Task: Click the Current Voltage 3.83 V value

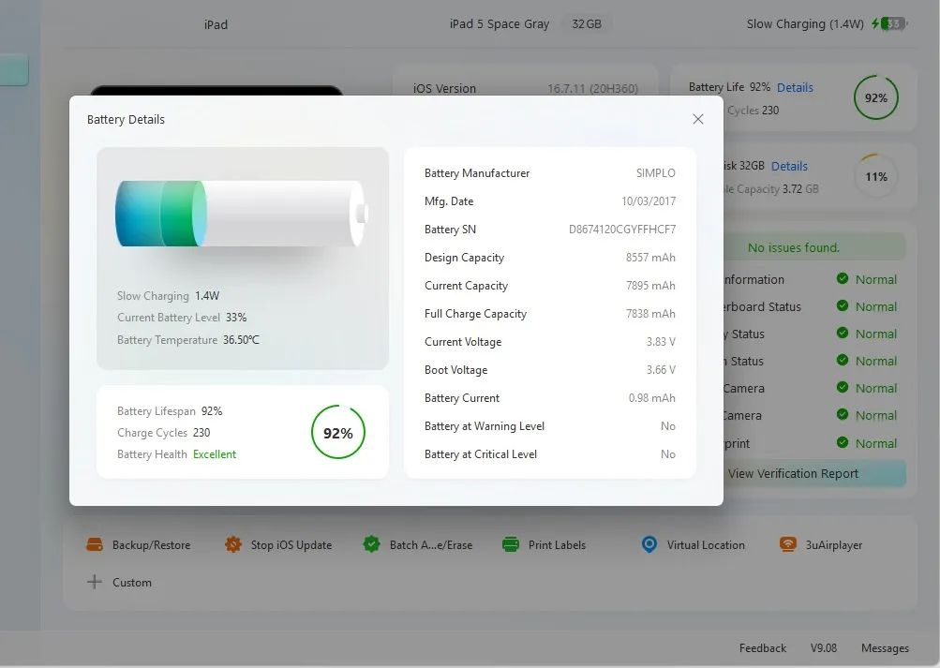Action: 661,342
